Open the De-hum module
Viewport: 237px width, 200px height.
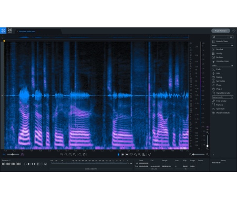point(220,57)
